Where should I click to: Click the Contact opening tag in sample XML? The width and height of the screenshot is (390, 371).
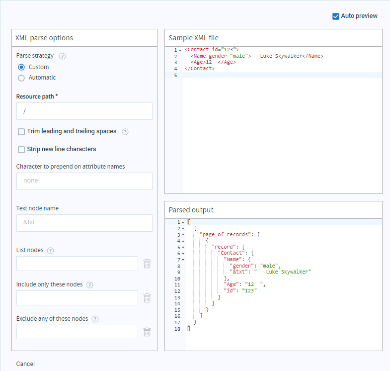click(x=212, y=50)
